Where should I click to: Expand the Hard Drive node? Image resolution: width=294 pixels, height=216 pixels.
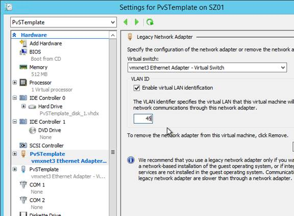pos(23,106)
